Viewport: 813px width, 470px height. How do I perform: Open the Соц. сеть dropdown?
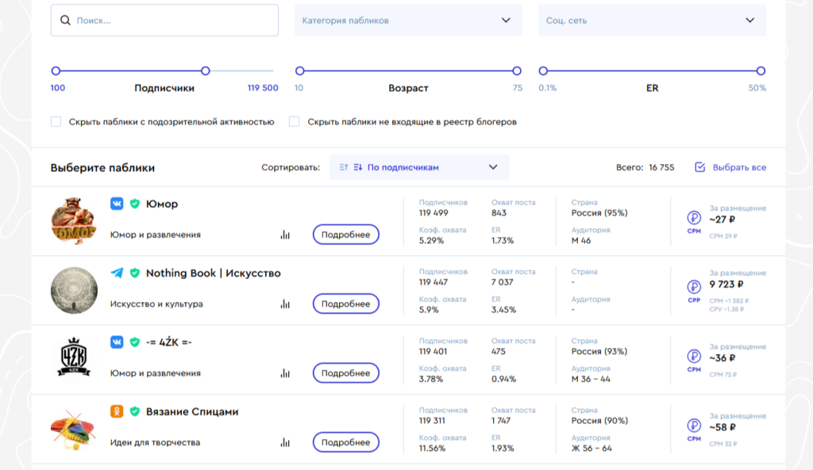point(652,21)
